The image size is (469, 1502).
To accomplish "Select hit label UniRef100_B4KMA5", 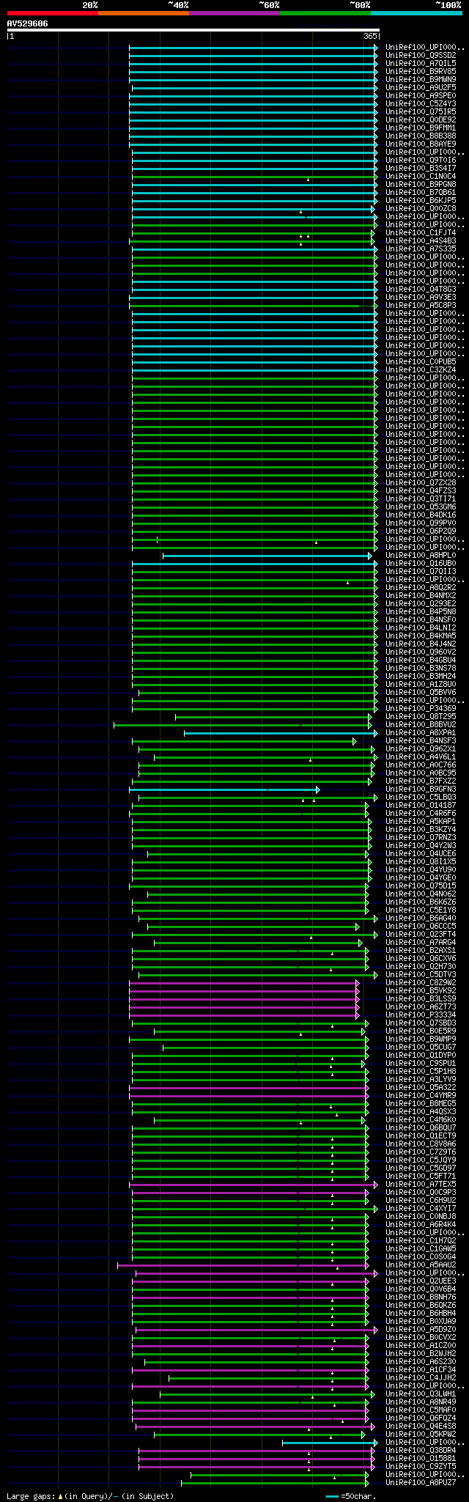I will (421, 636).
